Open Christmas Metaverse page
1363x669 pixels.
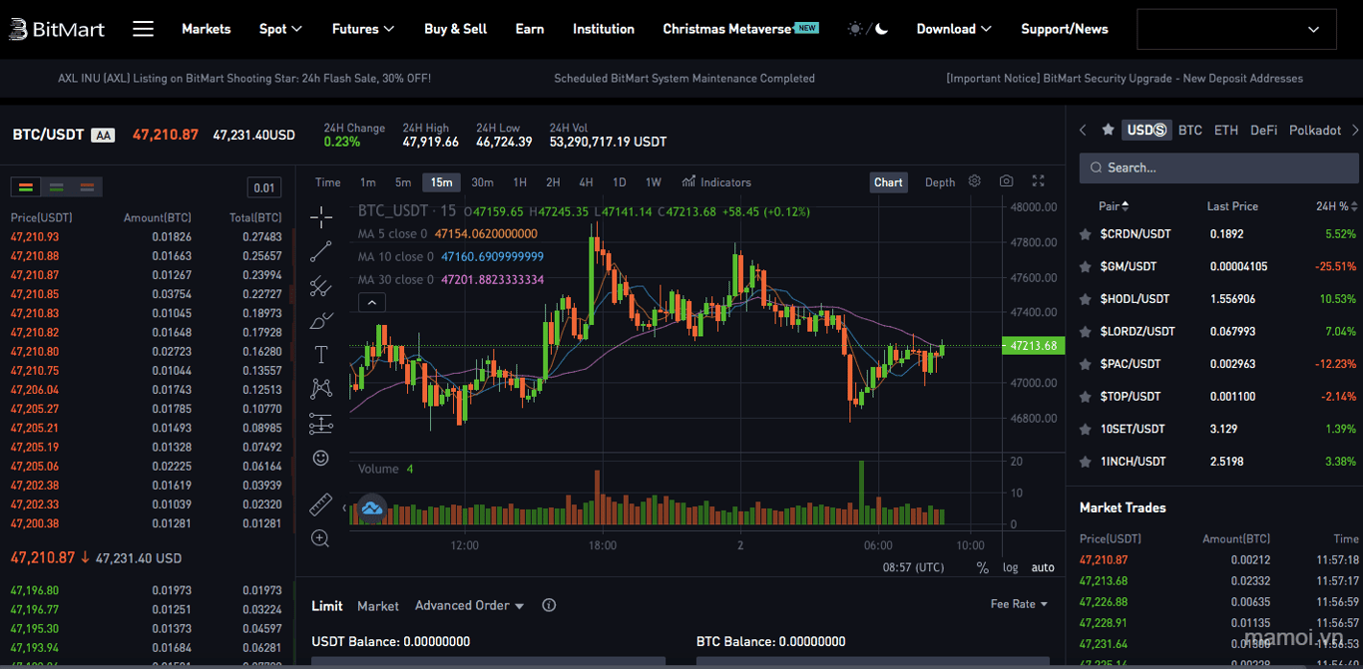pyautogui.click(x=740, y=29)
